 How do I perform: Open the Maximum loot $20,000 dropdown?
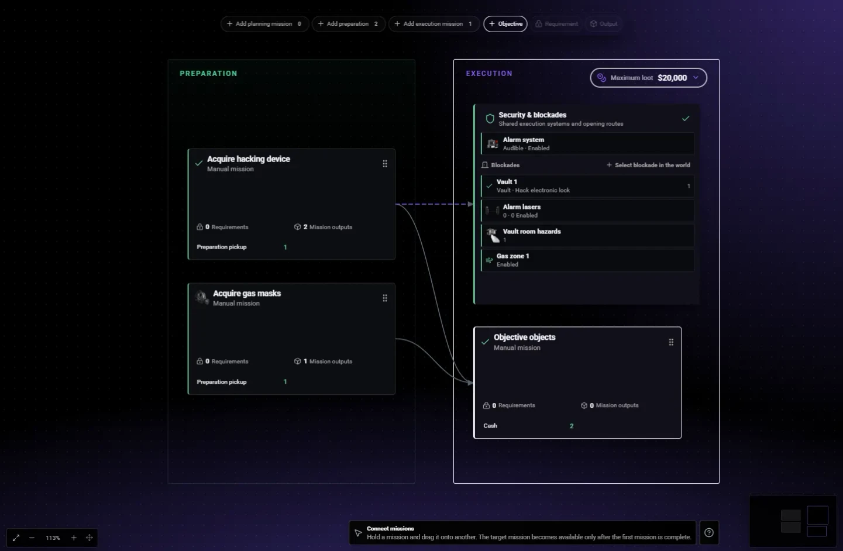coord(648,78)
